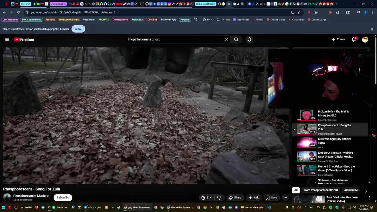Play Flume & Chet Faker Drop the Game
This screenshot has width=377, height=212.
click(330, 170)
